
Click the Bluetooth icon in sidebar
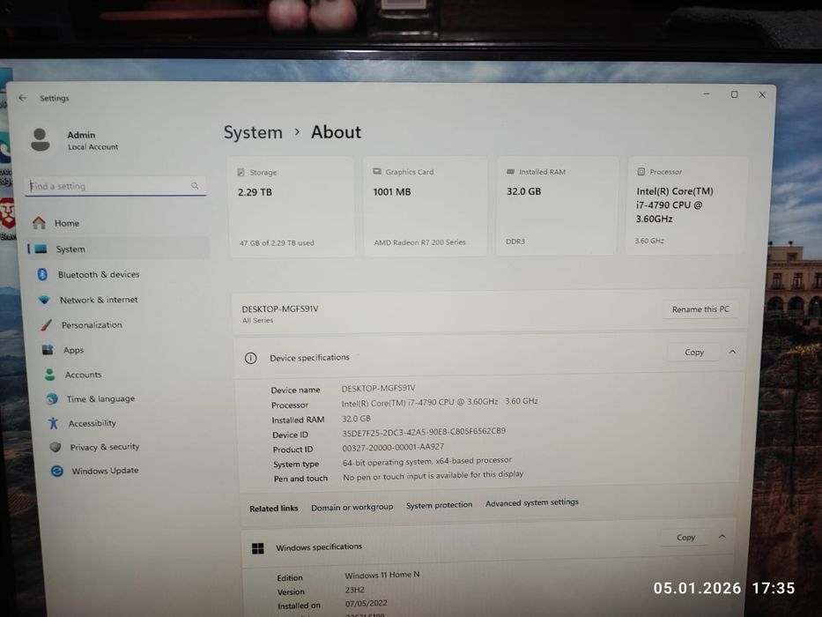pos(42,274)
